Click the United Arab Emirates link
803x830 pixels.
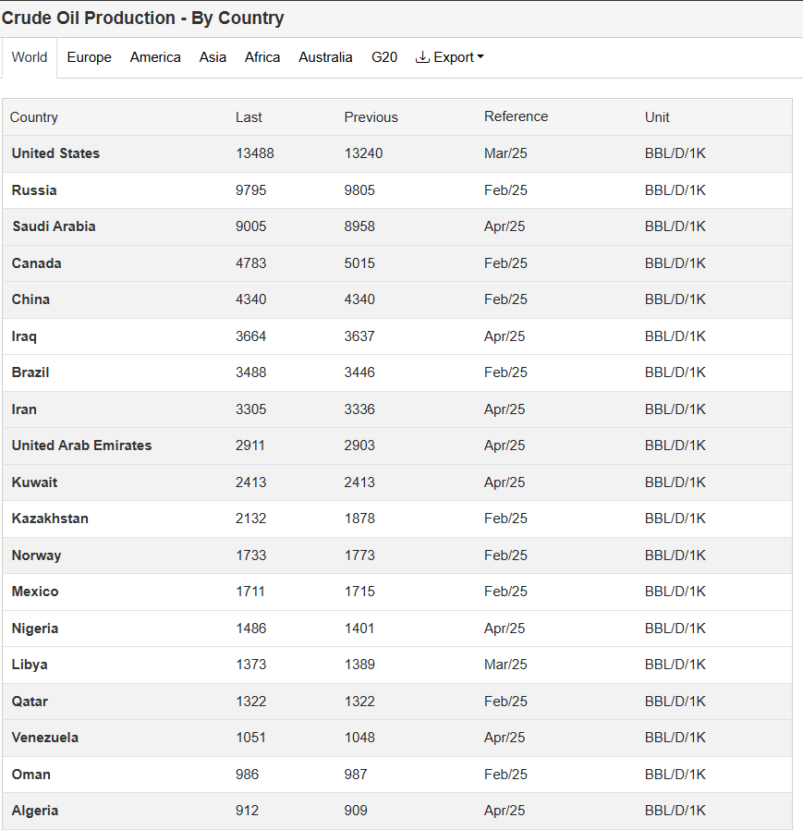coord(81,446)
